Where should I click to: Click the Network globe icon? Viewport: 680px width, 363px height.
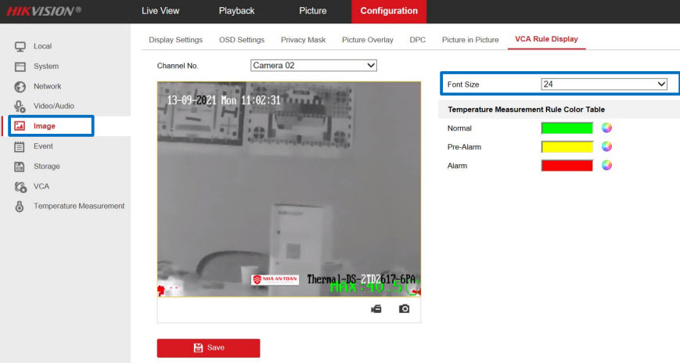coord(21,87)
